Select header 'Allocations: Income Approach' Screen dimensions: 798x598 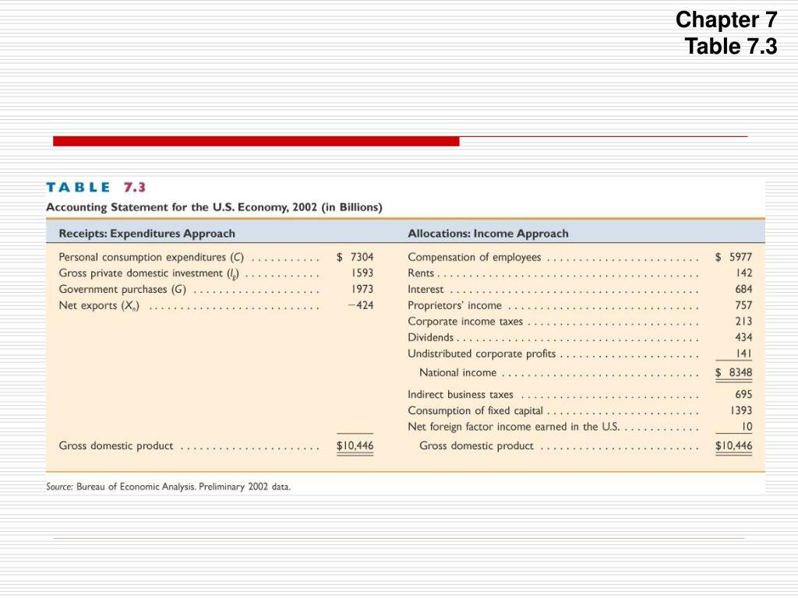pyautogui.click(x=488, y=234)
